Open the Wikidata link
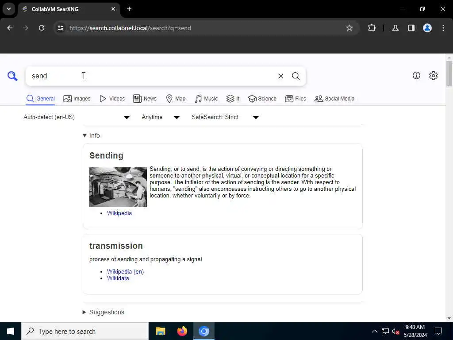 (x=118, y=278)
